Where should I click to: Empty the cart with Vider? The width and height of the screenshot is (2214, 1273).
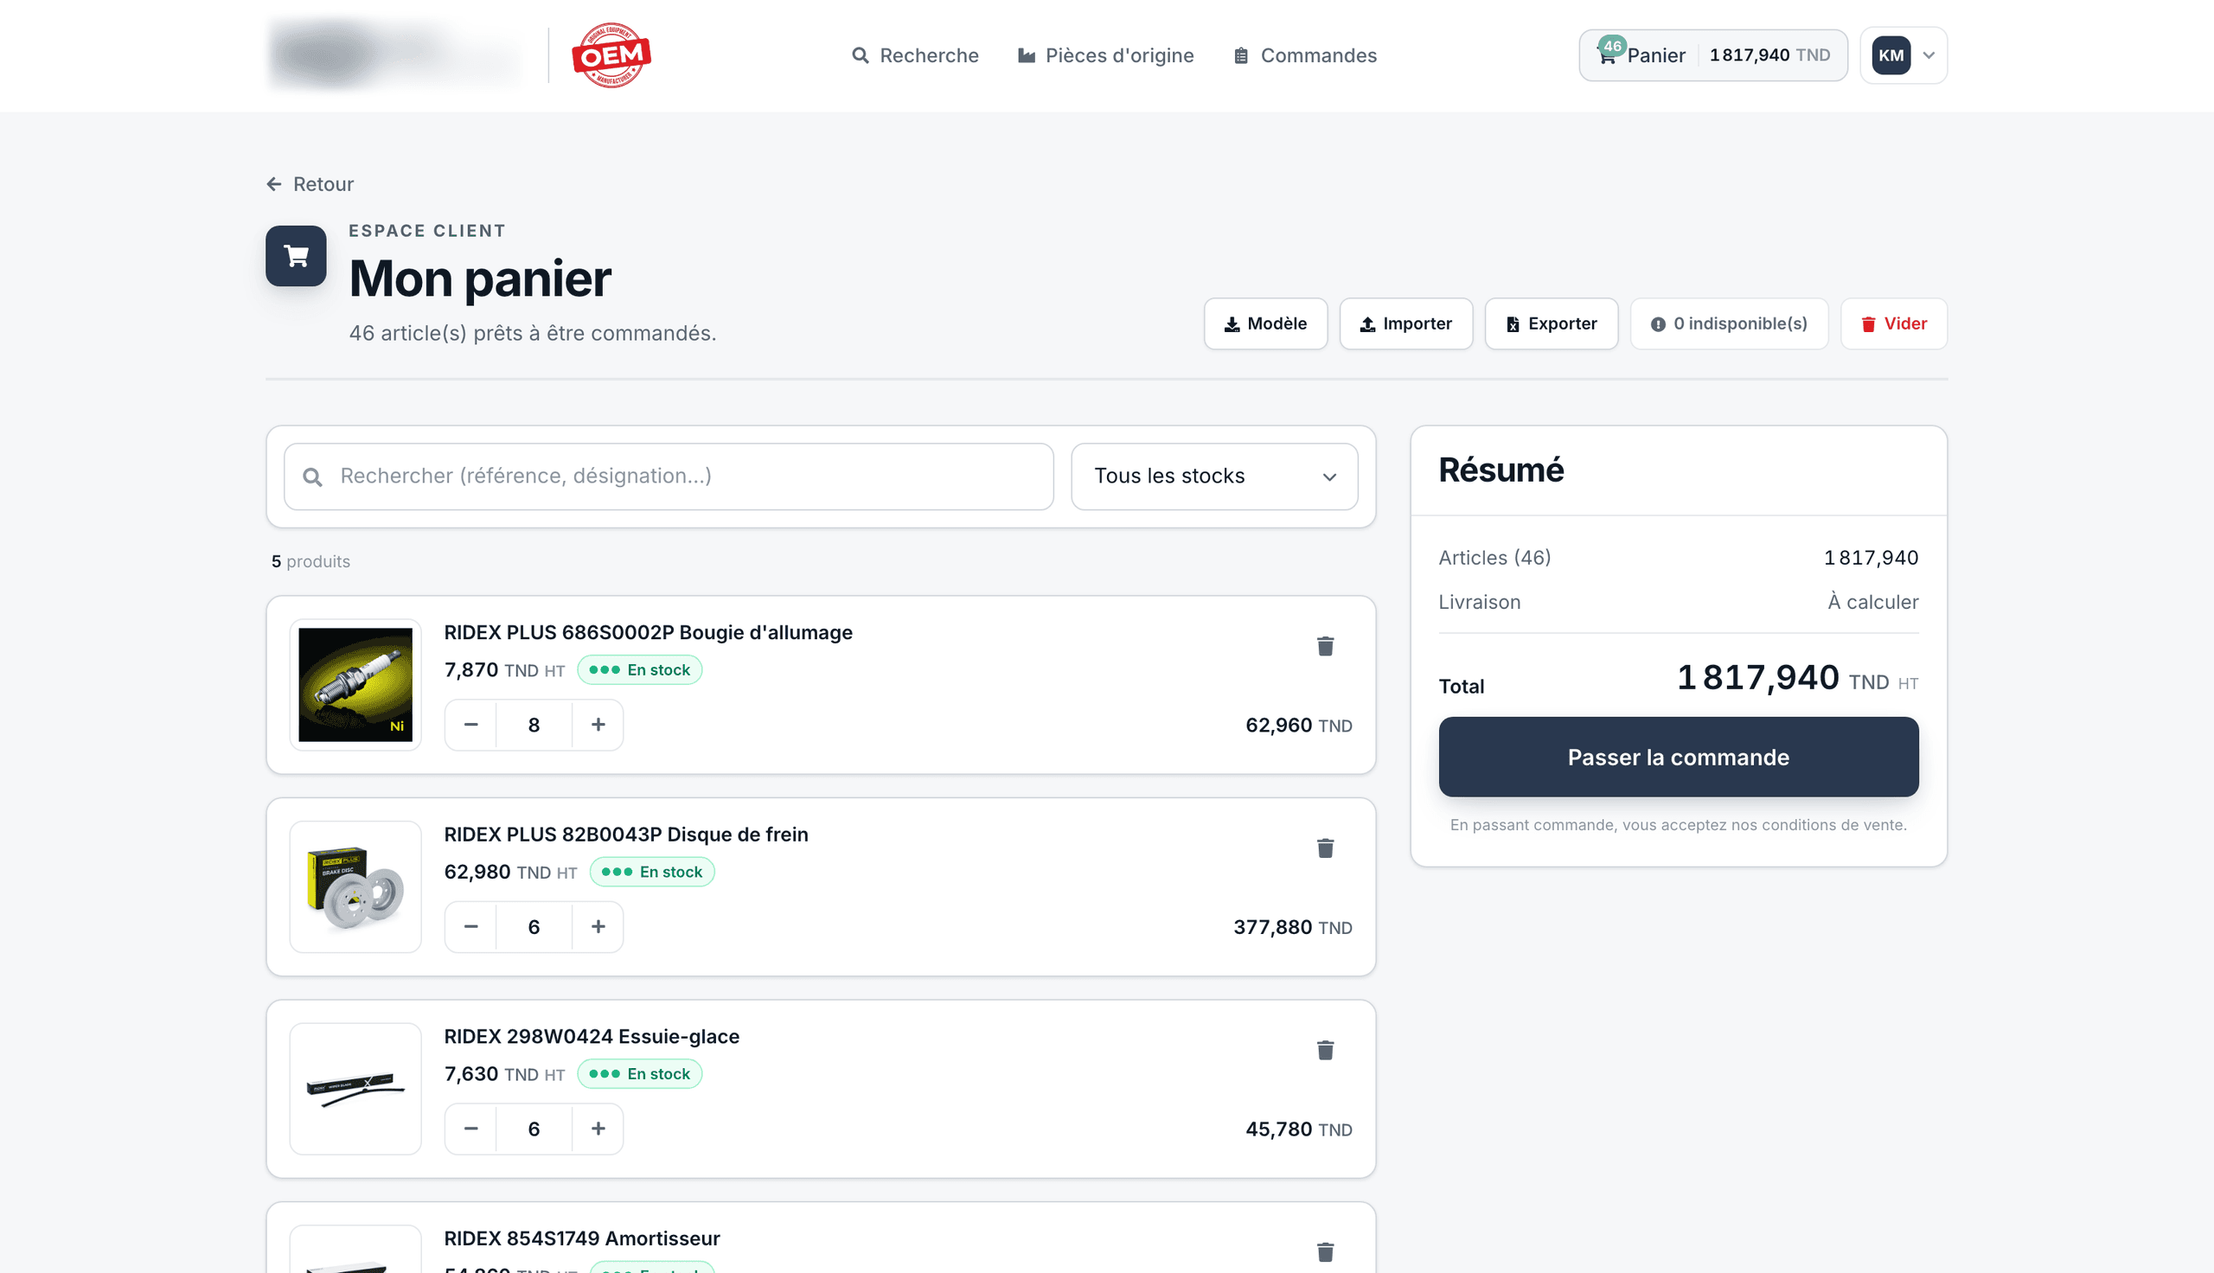tap(1894, 323)
